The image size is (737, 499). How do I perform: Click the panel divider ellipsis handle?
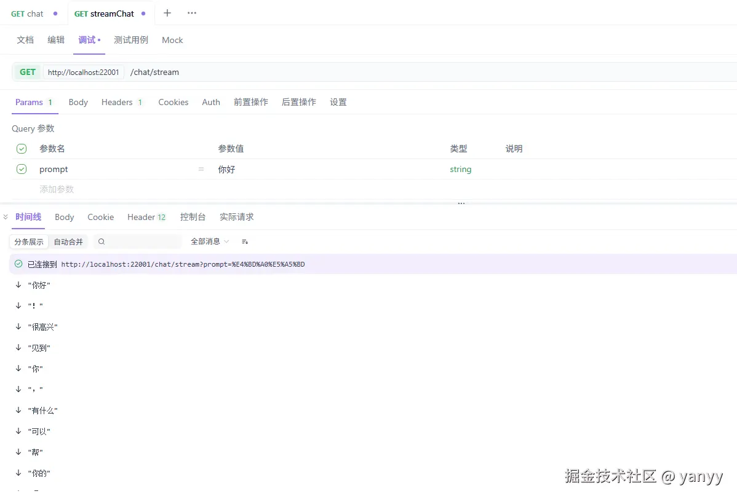(x=461, y=203)
